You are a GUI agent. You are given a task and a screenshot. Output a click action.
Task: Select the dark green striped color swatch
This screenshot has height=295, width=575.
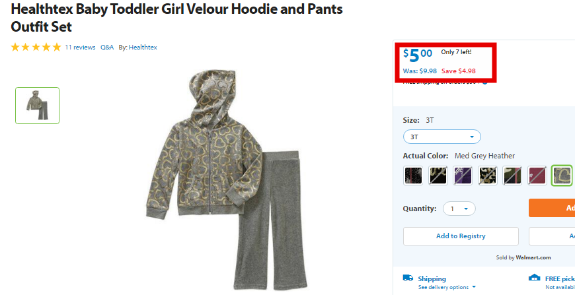coord(512,176)
